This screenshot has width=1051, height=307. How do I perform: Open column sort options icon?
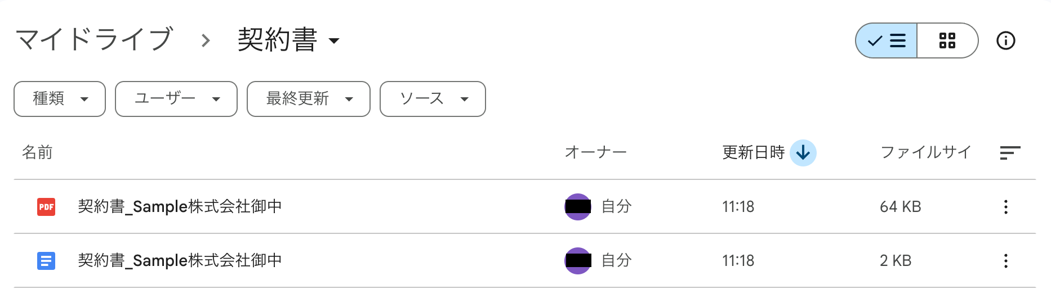tap(1009, 152)
